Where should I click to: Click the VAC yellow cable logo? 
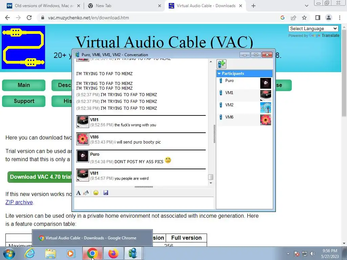[23, 47]
